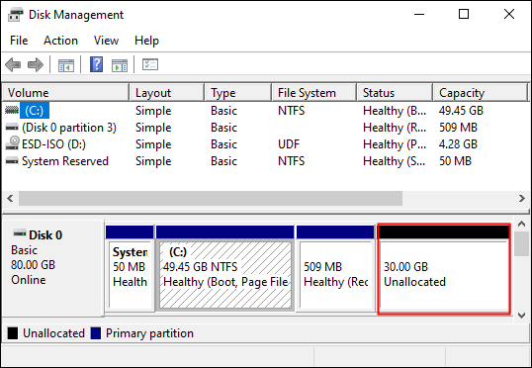Screen dimensions: 532x368
Task: Open the Action menu
Action: coord(60,41)
